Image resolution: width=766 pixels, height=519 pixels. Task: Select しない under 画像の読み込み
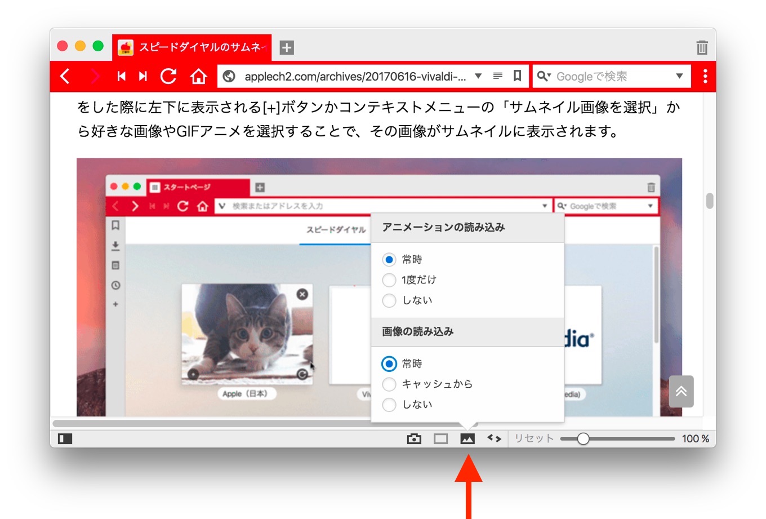pyautogui.click(x=389, y=405)
